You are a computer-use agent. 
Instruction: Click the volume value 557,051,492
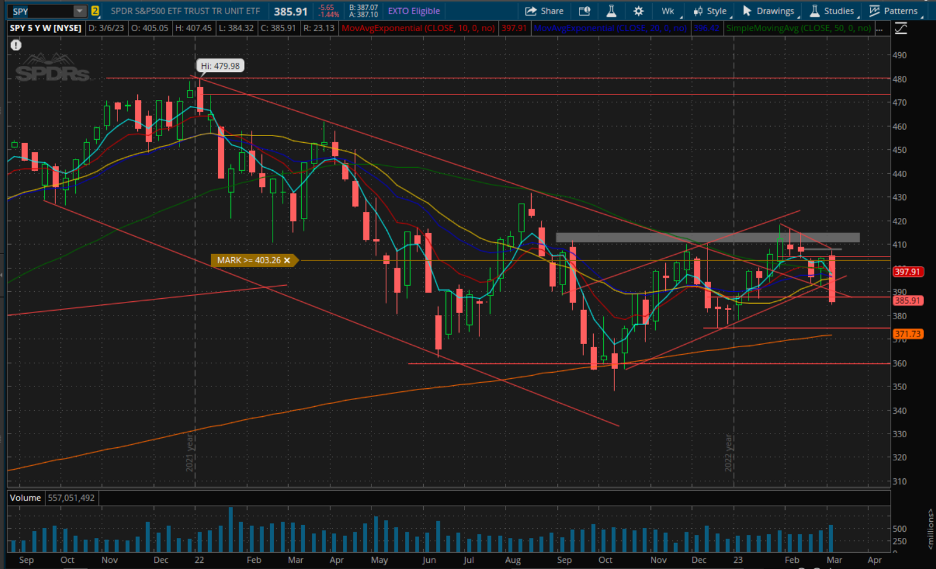coord(71,498)
